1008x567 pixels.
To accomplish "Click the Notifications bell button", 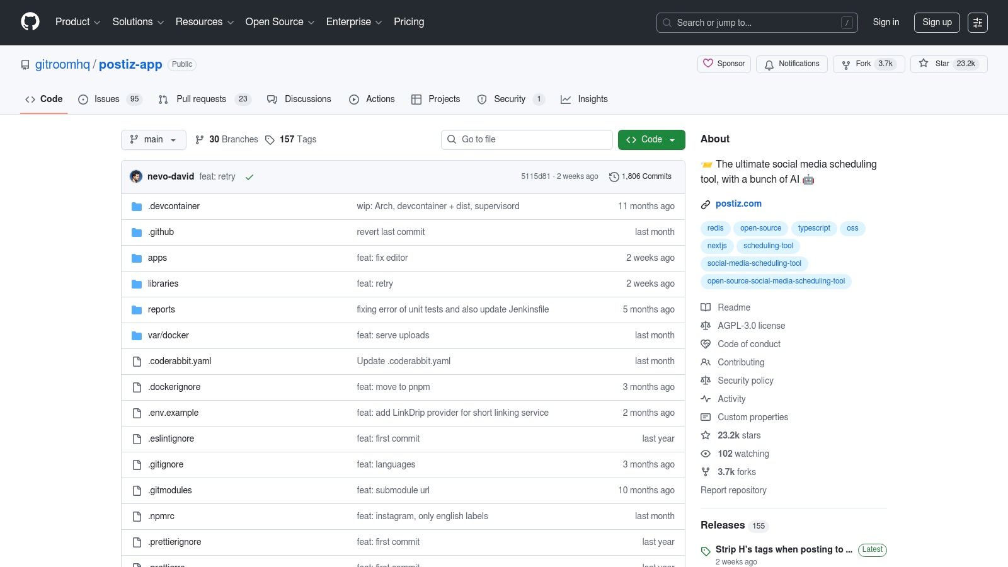I will click(792, 64).
